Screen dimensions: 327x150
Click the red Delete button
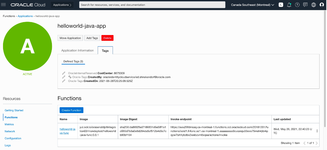pyautogui.click(x=107, y=38)
